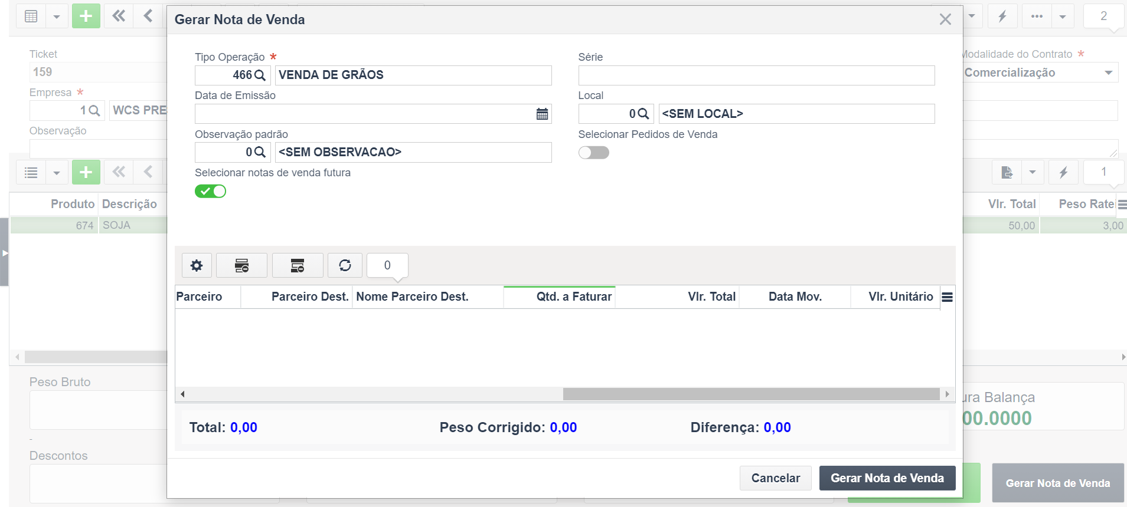The image size is (1127, 507).
Task: Click search icon next to Tipo Operação 466
Action: [x=260, y=75]
